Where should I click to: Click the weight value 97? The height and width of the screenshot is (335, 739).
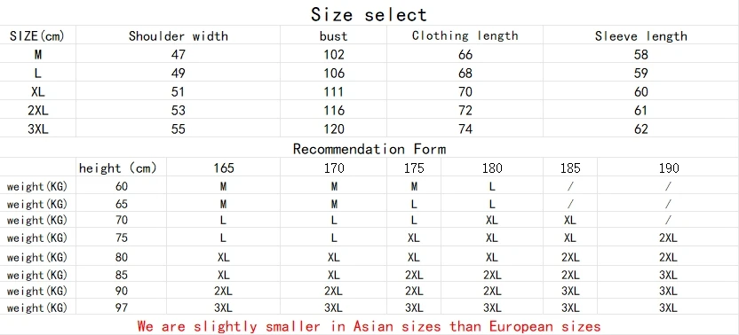[122, 308]
